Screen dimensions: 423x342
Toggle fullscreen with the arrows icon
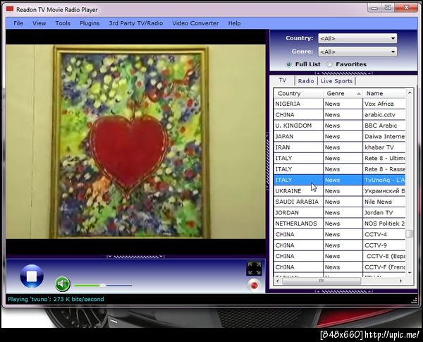click(254, 268)
